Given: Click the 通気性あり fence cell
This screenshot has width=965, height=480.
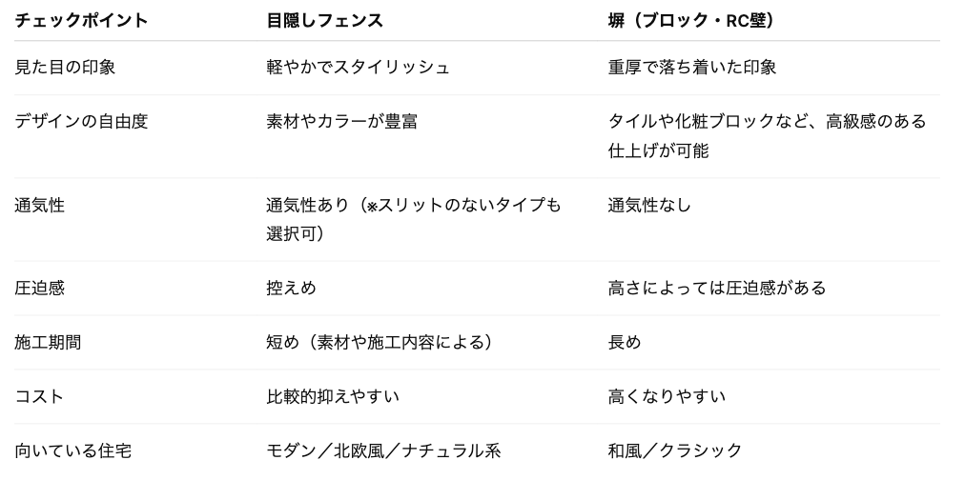Looking at the screenshot, I should [x=414, y=219].
